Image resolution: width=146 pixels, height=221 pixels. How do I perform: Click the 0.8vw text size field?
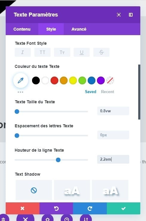click(x=113, y=111)
